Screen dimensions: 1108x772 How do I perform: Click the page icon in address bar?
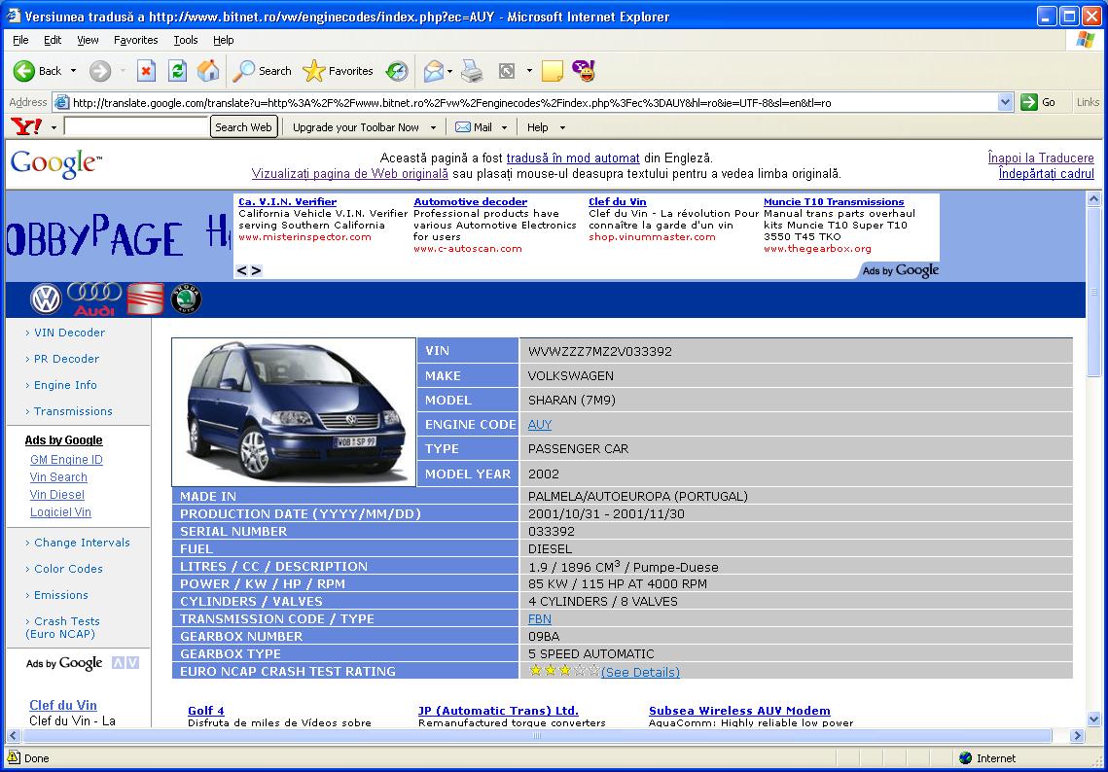[x=62, y=102]
